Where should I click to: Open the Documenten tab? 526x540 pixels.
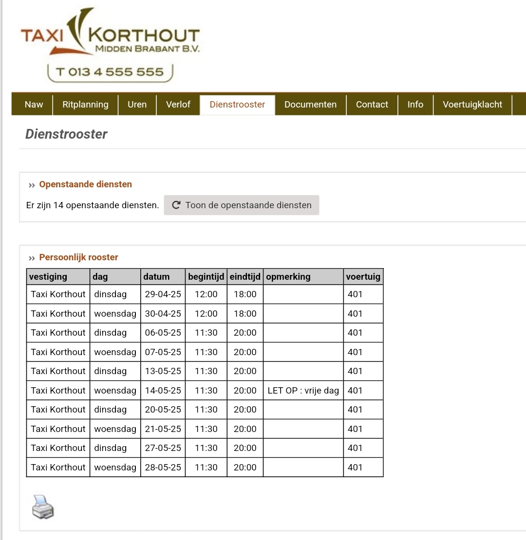[x=310, y=105]
